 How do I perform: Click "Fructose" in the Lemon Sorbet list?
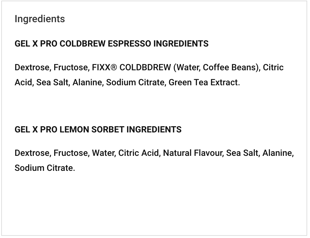[71, 153]
